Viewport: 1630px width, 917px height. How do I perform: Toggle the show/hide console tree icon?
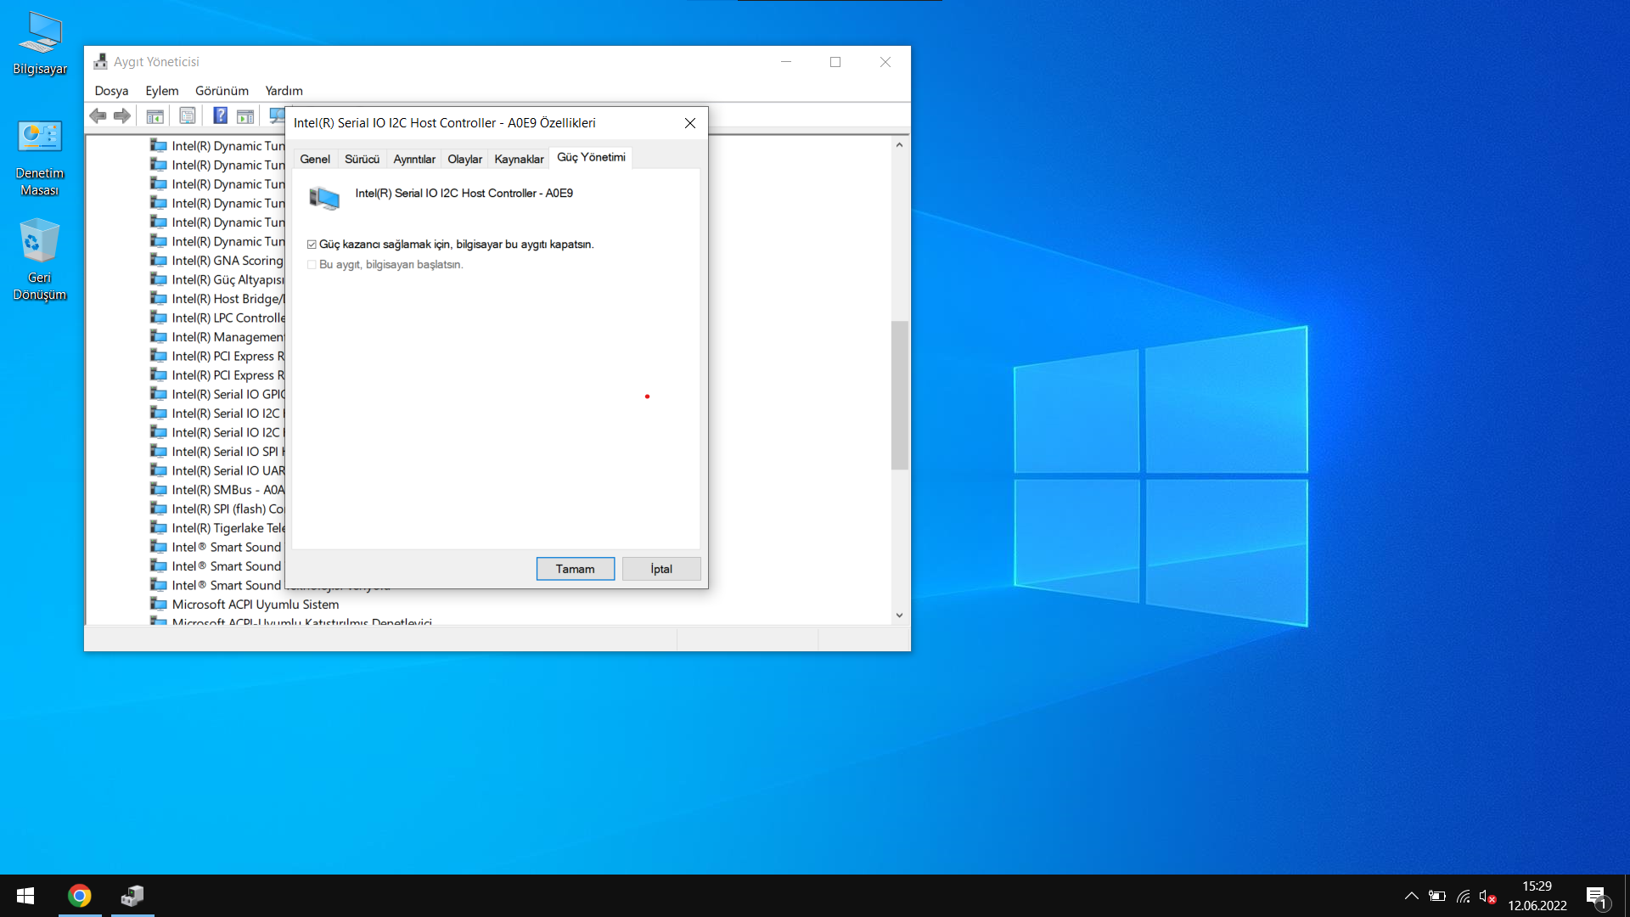[x=155, y=116]
